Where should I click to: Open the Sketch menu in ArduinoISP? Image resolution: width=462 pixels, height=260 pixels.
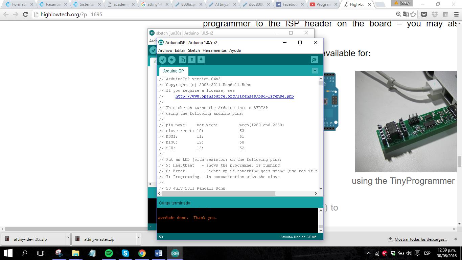click(194, 50)
